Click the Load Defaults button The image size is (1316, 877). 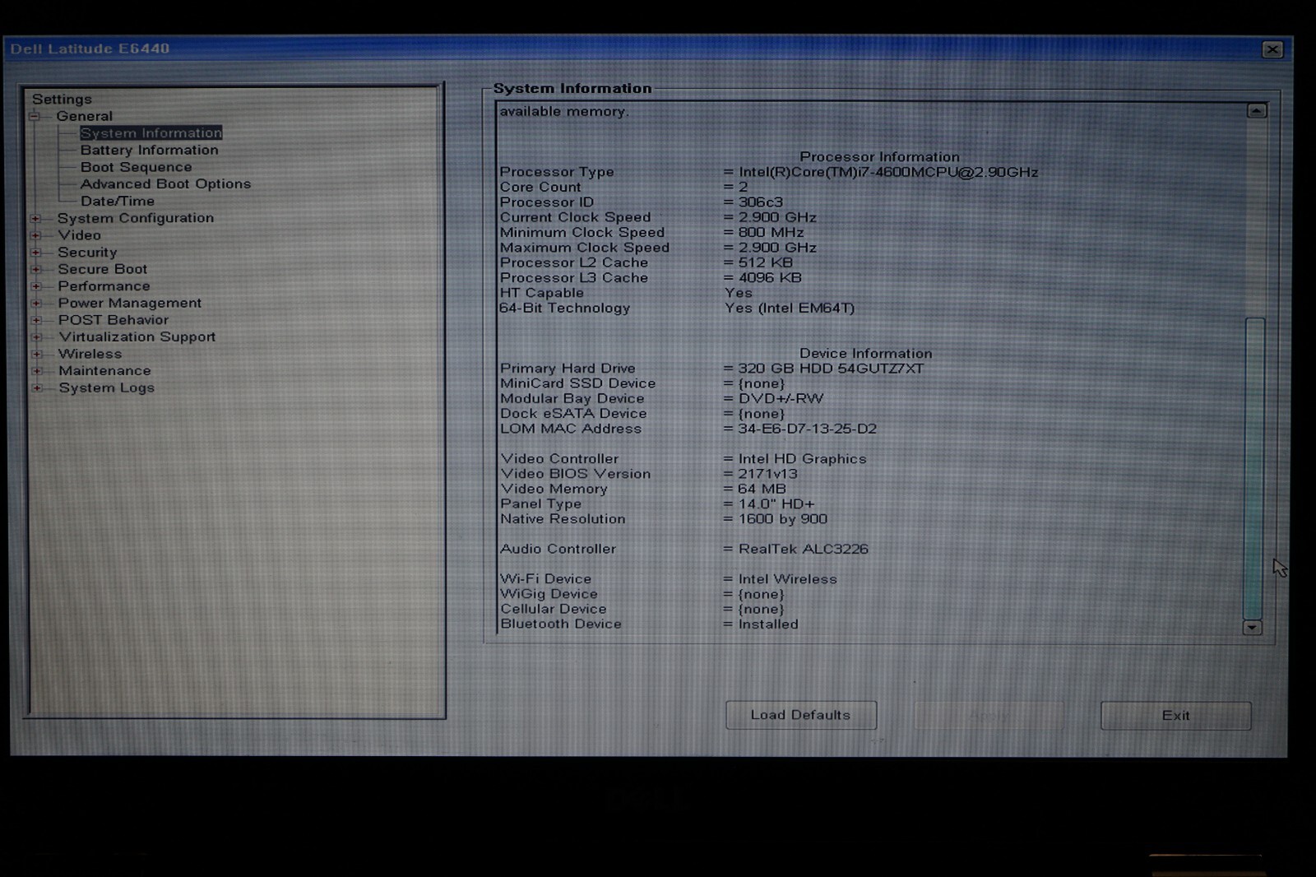[801, 715]
